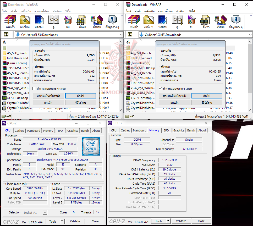253x226 pixels.
Task: Click the Validate button in CPU-Z
Action: (x=75, y=221)
